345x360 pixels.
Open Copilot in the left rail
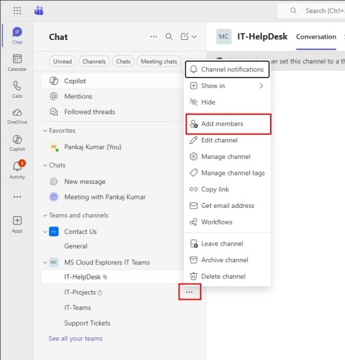coord(17,143)
